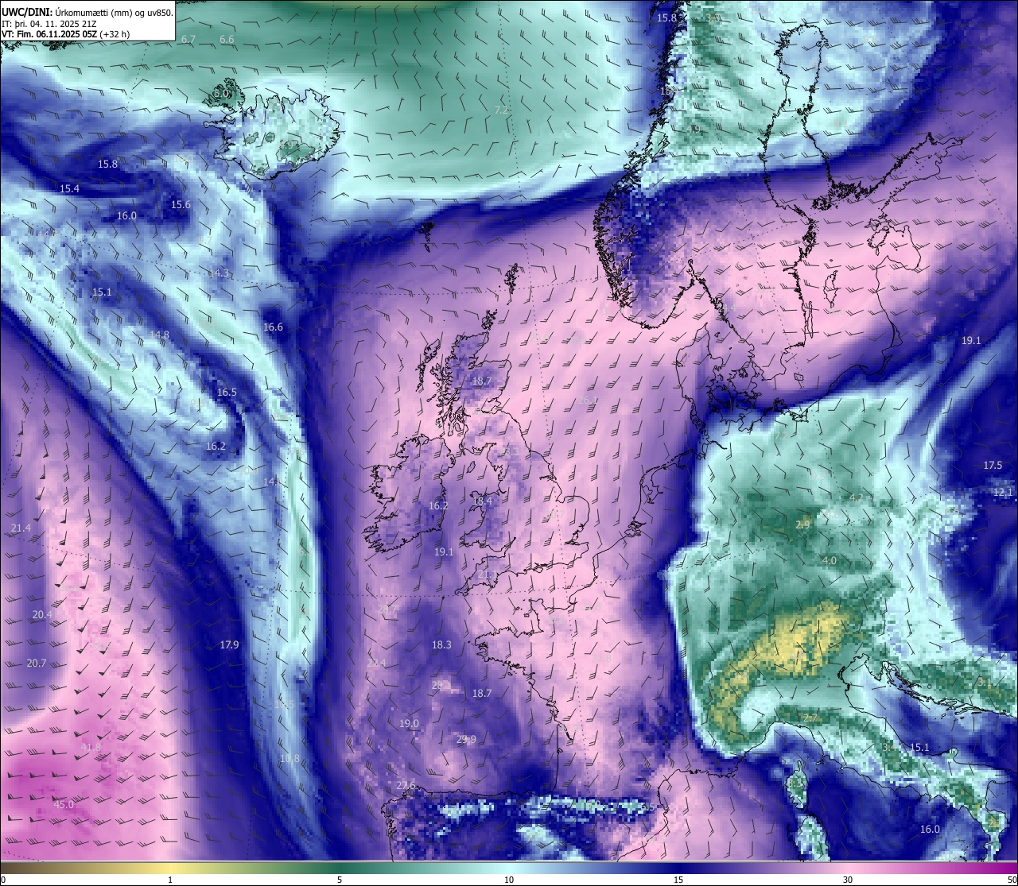Click the initial time line "IT: þri. 04. 11. 2025 21Z"
This screenshot has height=886, width=1018.
[49, 23]
